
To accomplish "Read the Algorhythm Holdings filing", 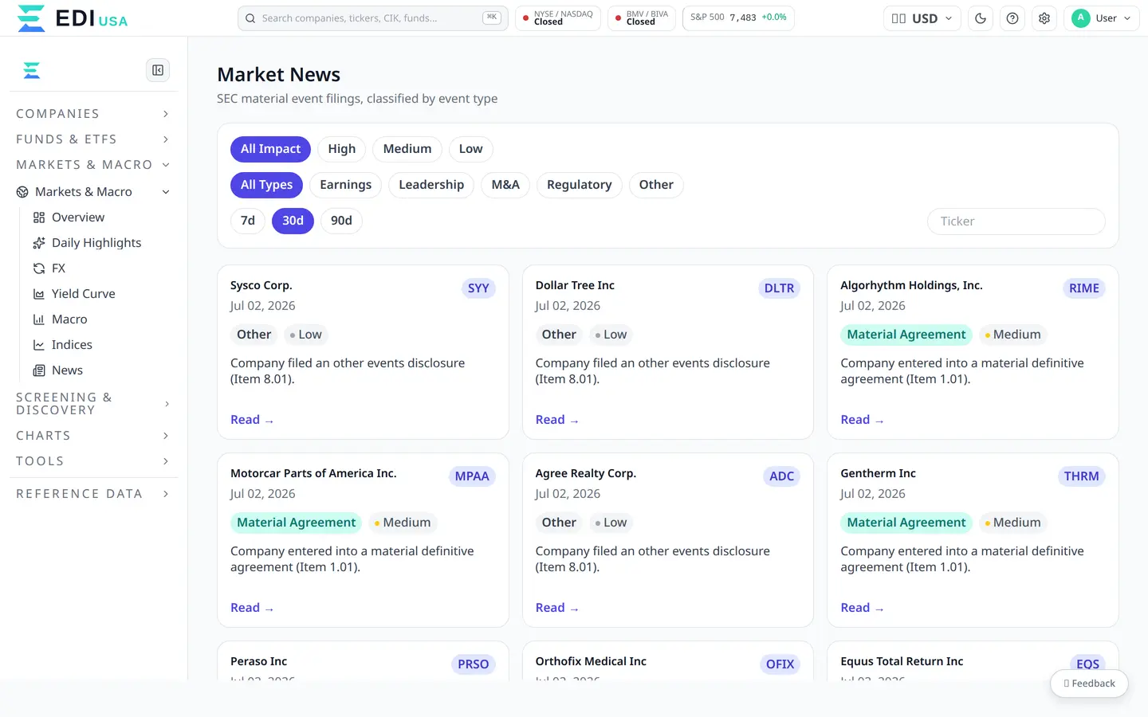I will point(862,420).
